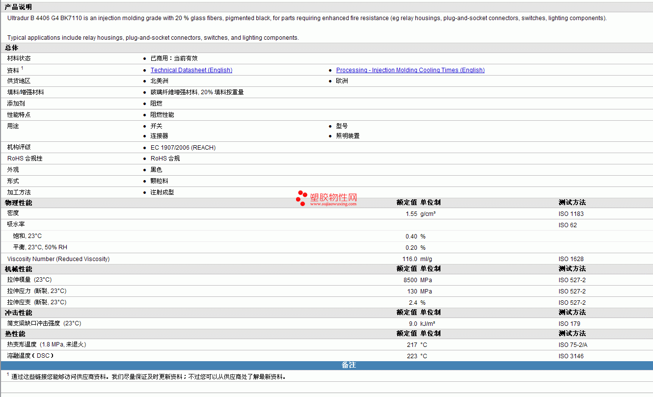Select the 北美洲 region entry
The width and height of the screenshot is (653, 397).
click(159, 81)
